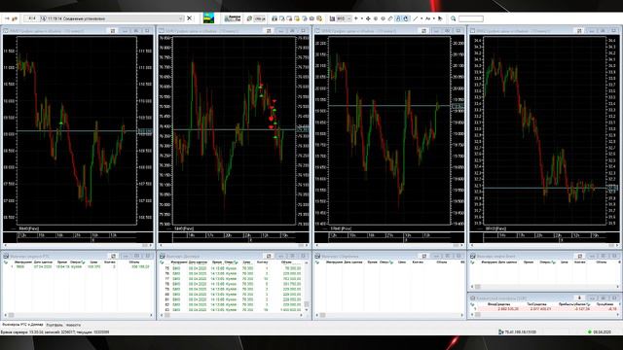Switch to the Новости tab
The height and width of the screenshot is (350, 623).
click(73, 325)
